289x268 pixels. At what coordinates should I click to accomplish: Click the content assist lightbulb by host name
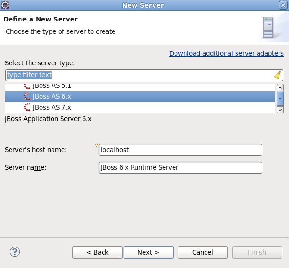click(97, 145)
